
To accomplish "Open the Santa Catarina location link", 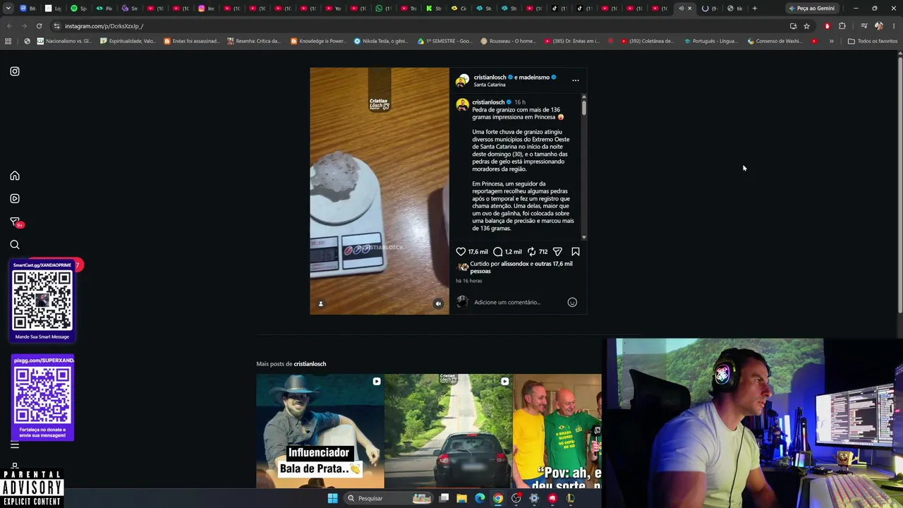I will point(490,85).
